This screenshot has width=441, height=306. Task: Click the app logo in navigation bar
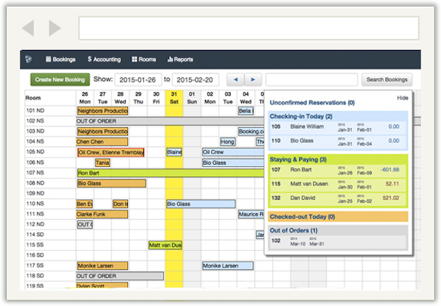pos(28,59)
